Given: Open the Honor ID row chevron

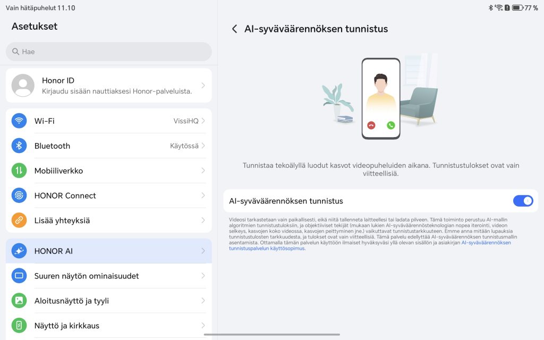Looking at the screenshot, I should [x=203, y=86].
